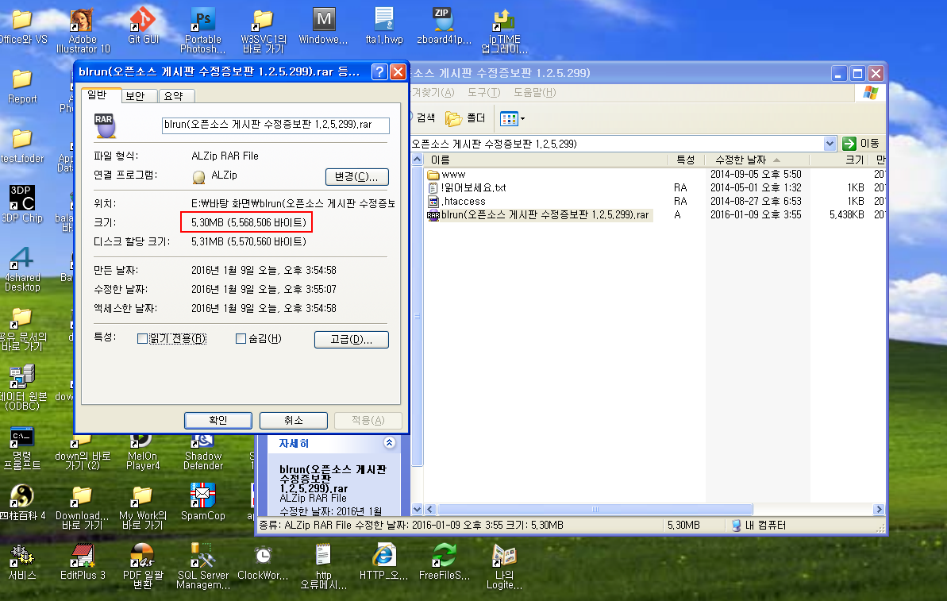Open the 도움말 (Help) menu in Explorer
Screen dimensions: 947x601
point(534,92)
